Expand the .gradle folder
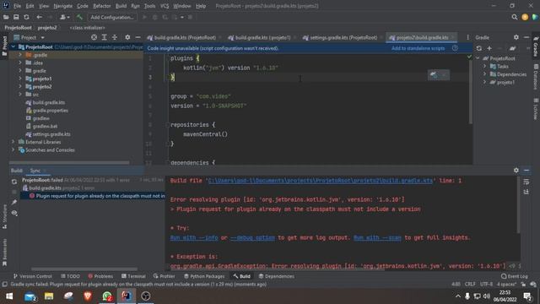The width and height of the screenshot is (540, 304). pyautogui.click(x=20, y=55)
